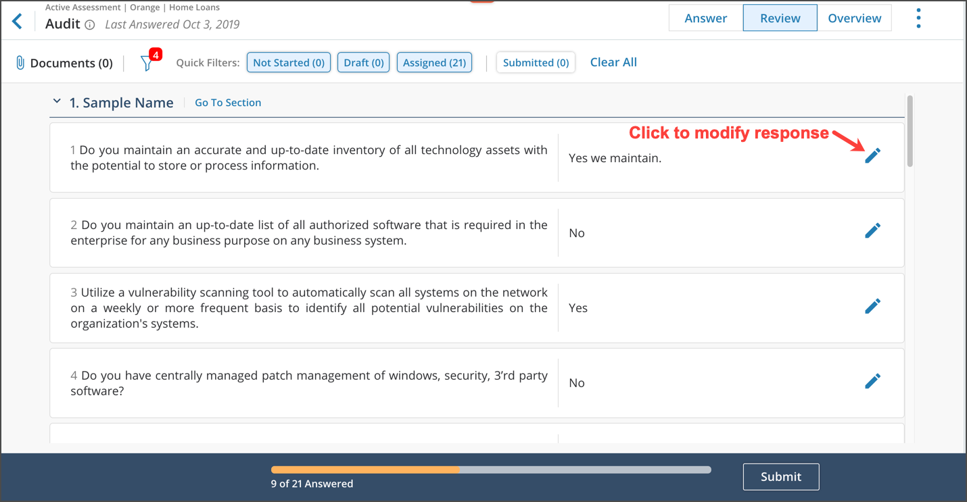Select the 'Yes we maintain.' response text
967x502 pixels.
click(x=615, y=158)
